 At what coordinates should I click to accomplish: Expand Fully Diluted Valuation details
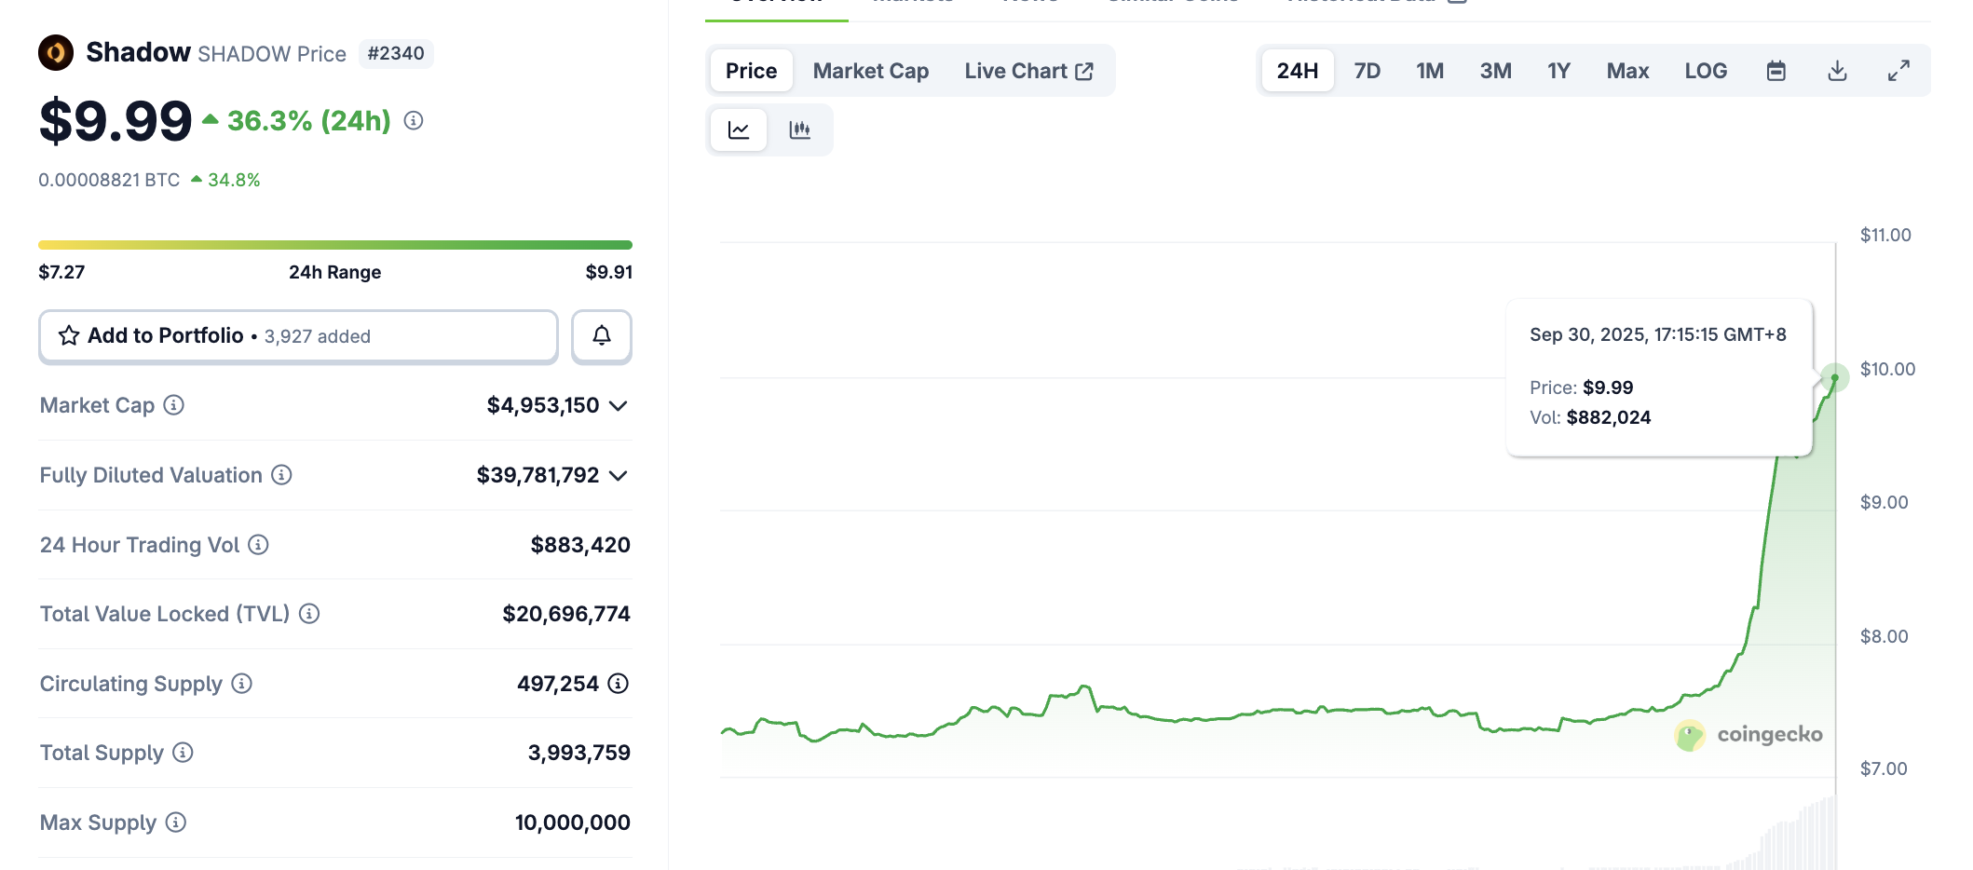[x=618, y=476]
